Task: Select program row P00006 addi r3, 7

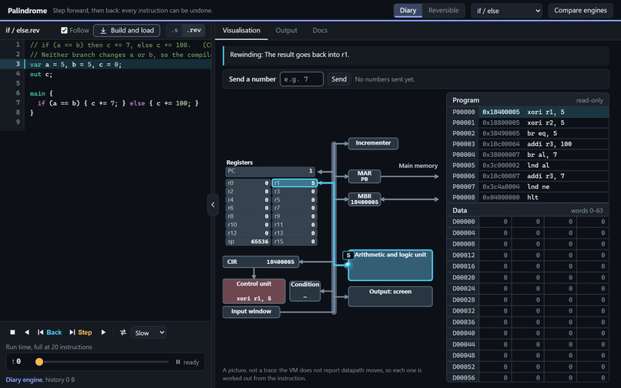Action: pos(528,176)
